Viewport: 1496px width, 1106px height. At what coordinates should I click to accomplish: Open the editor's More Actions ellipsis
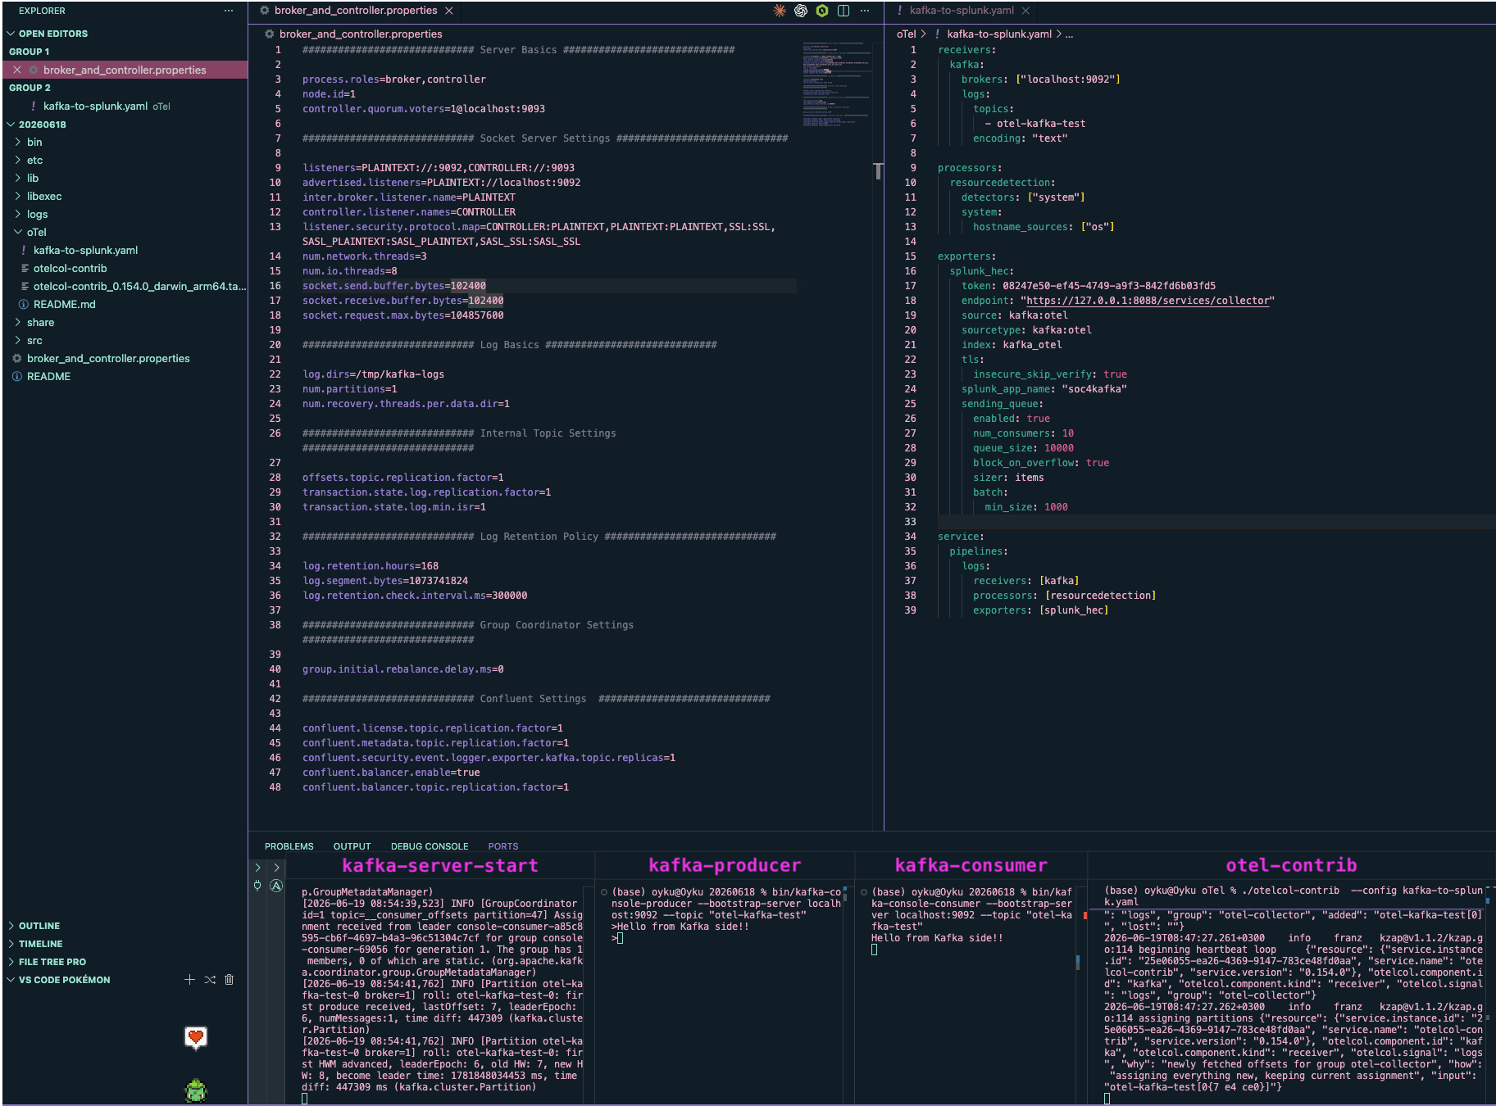(x=865, y=11)
